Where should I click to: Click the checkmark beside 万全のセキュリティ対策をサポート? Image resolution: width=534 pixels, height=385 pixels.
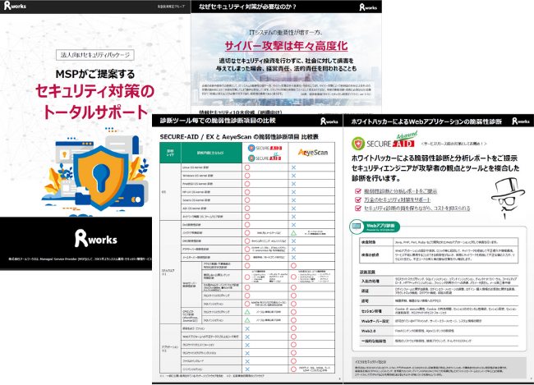click(x=357, y=199)
